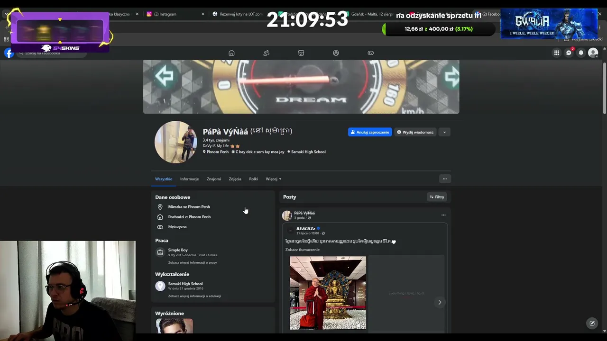Click the PáPà VýŃàá post author name
607x341 pixels.
tap(304, 213)
